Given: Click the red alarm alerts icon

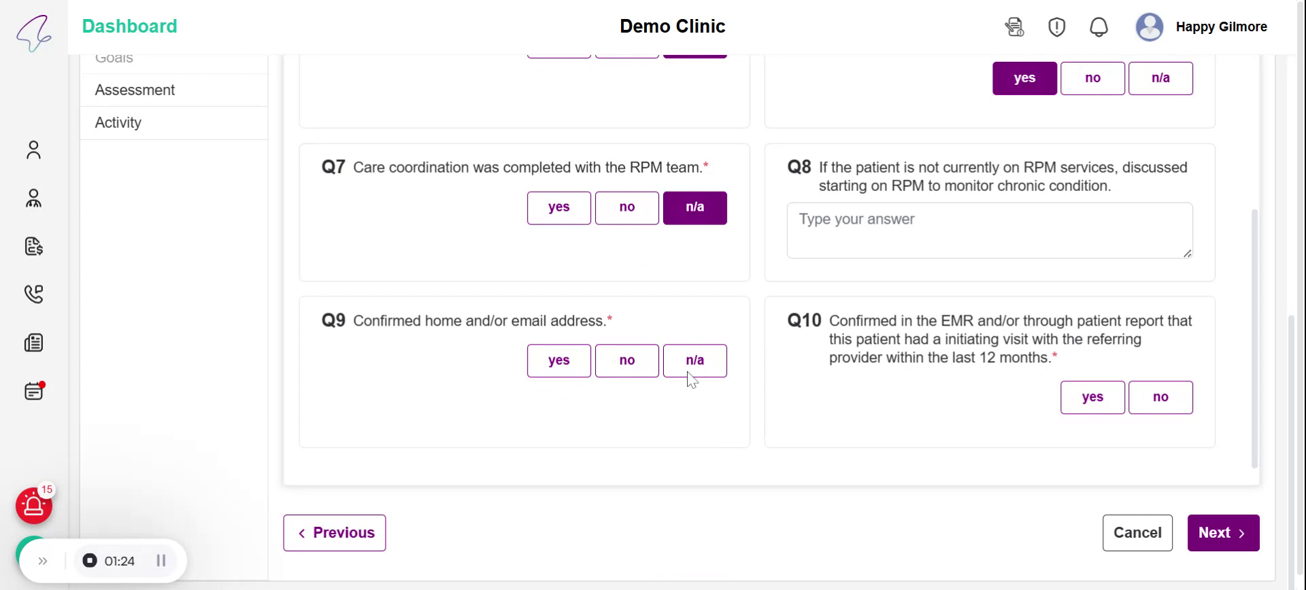Looking at the screenshot, I should (33, 506).
